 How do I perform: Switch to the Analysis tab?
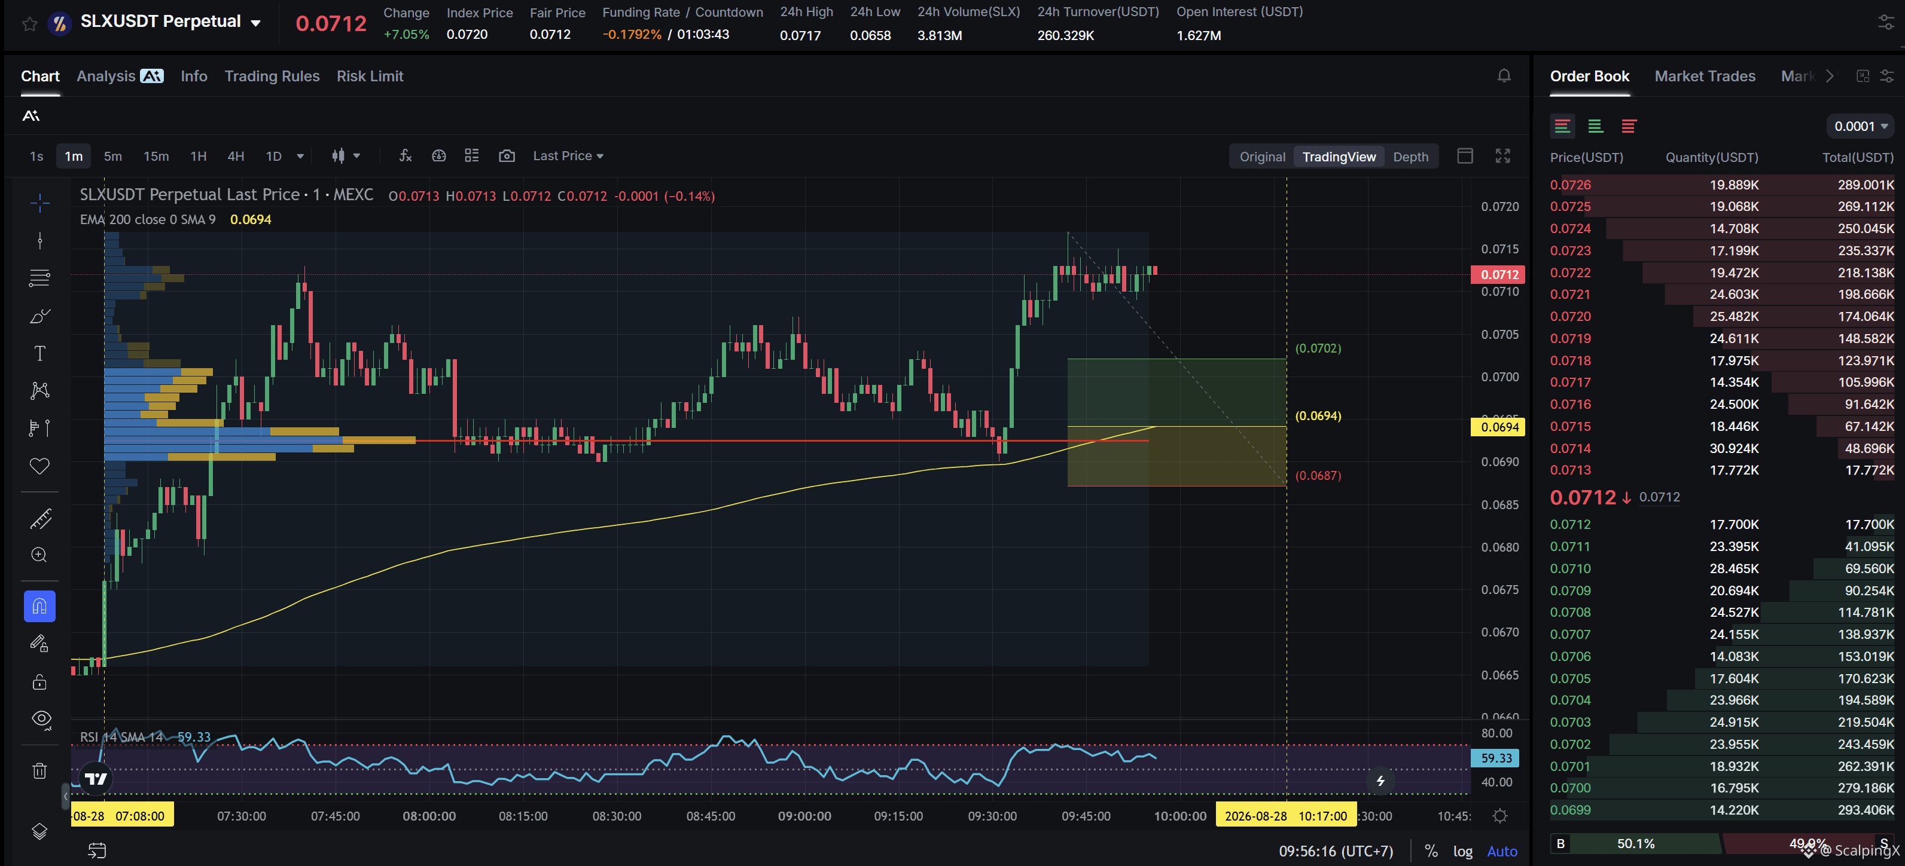point(120,76)
